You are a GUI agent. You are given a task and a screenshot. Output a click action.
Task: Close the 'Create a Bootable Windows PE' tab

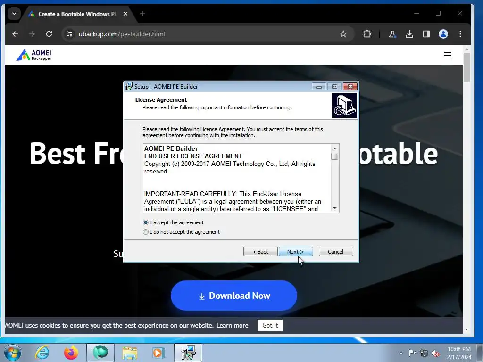125,14
